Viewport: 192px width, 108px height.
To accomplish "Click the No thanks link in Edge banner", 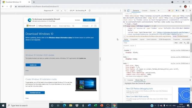I will point(77,20).
